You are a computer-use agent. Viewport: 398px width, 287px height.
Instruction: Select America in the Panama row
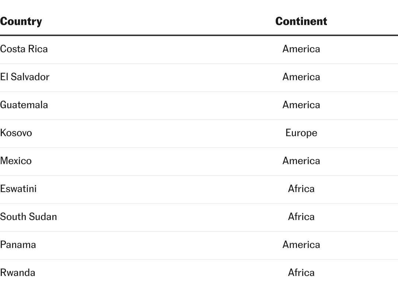[x=301, y=245]
